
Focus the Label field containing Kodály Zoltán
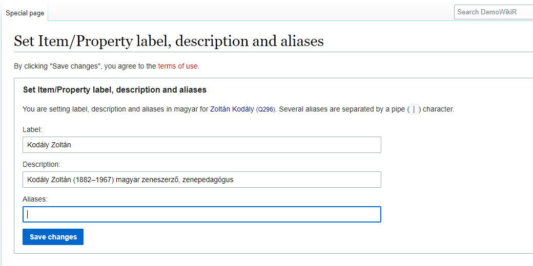coord(201,145)
